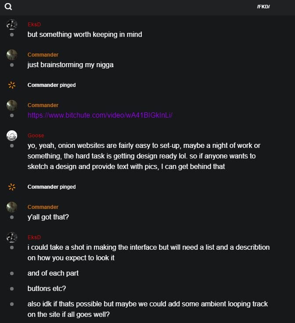295x323 pixels.
Task: Click Commander's avatar beside "y'all got that?"
Action: pyautogui.click(x=12, y=207)
